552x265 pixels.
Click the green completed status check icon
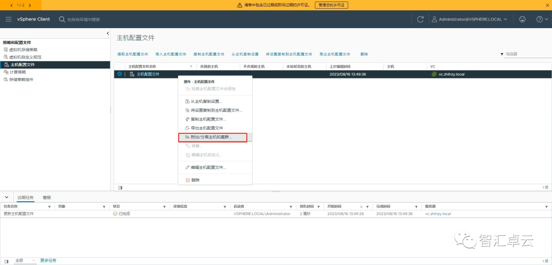115,214
